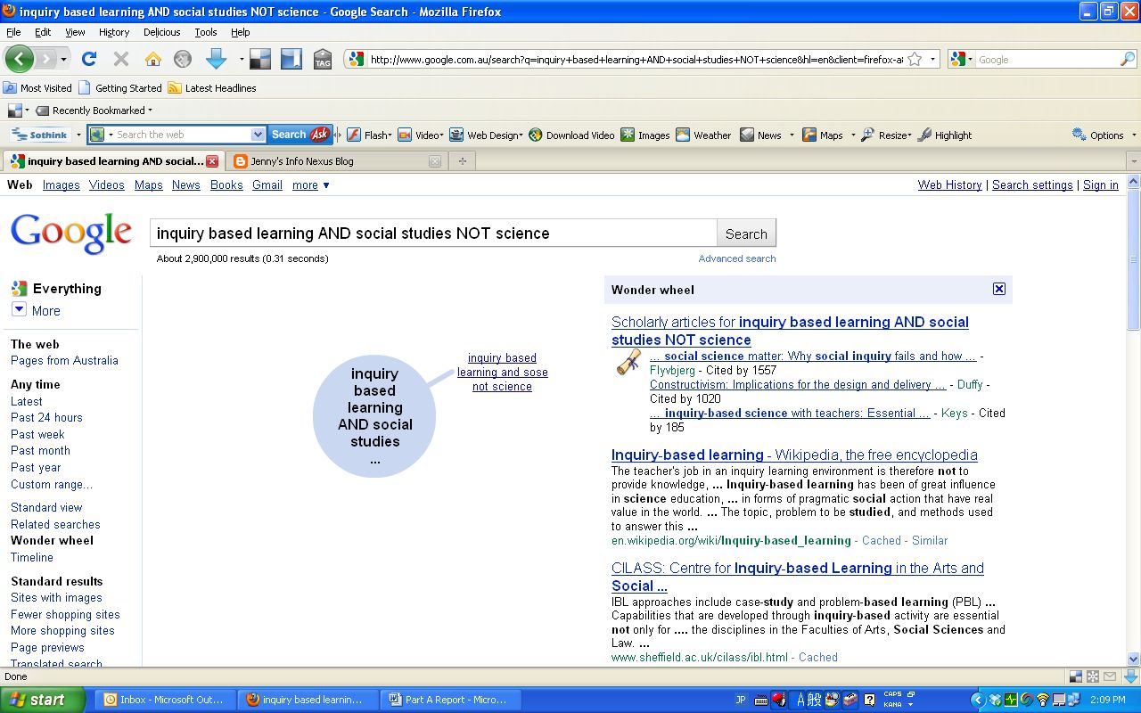Screen dimensions: 1141x713
Task: Filter results to Pages from Australia
Action: (x=64, y=360)
